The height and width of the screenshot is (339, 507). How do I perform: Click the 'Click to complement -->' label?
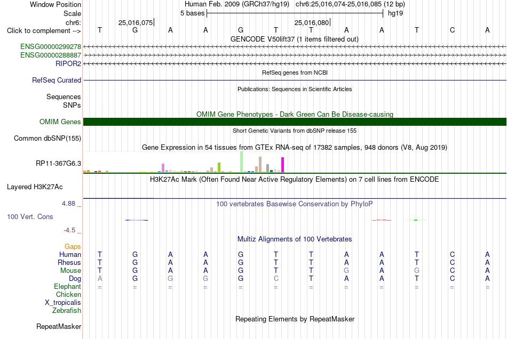(x=44, y=31)
